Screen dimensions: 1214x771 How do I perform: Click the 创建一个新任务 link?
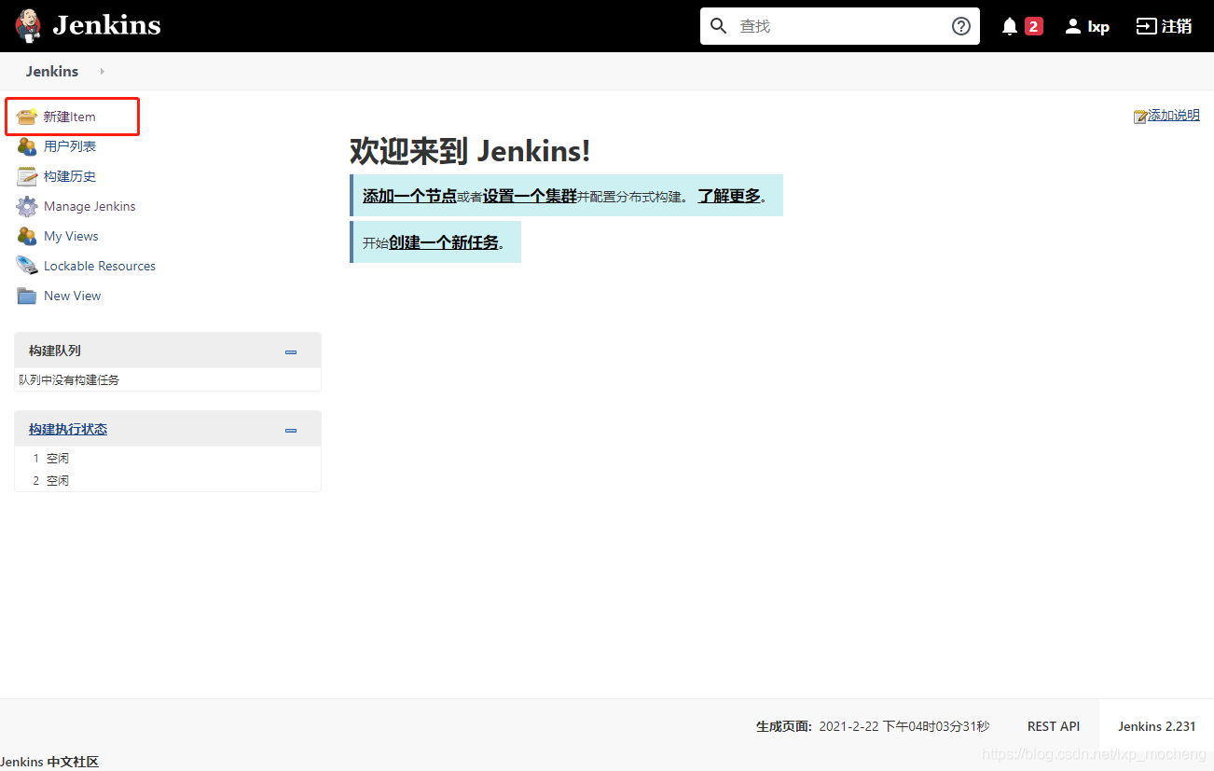(444, 242)
